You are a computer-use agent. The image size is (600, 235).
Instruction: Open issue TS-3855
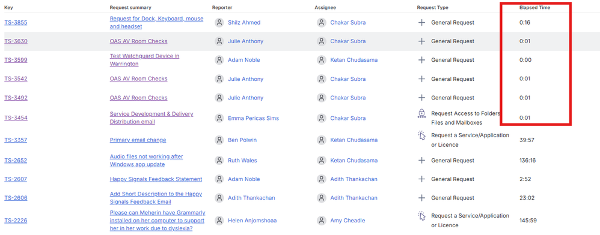(16, 23)
